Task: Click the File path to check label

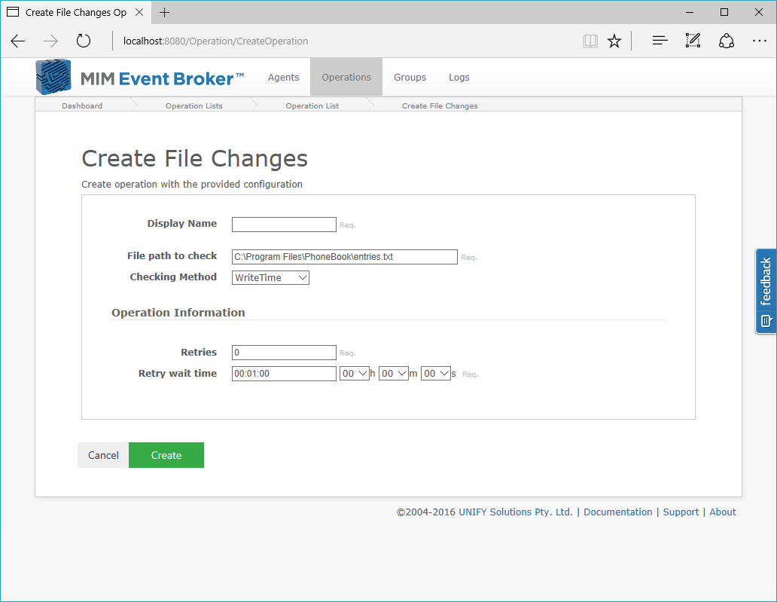Action: [172, 256]
